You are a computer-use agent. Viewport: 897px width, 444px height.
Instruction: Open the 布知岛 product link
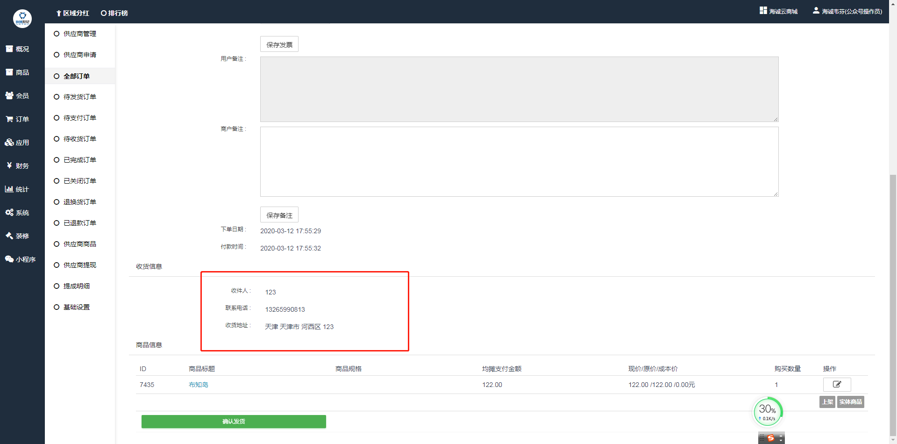199,385
